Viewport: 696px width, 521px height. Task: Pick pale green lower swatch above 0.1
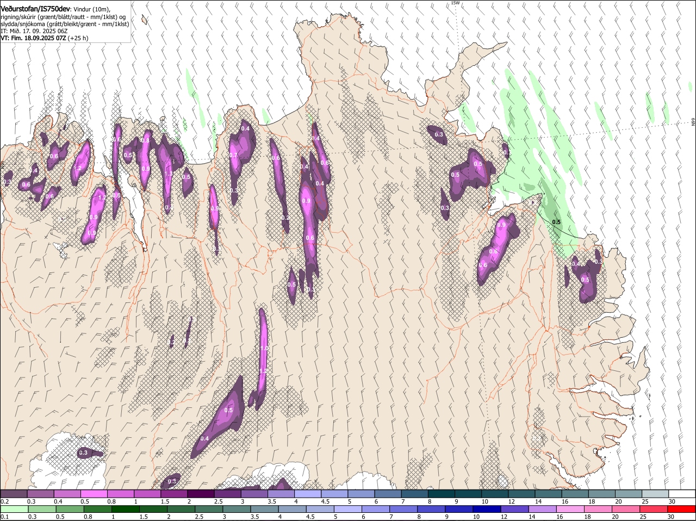(14, 509)
